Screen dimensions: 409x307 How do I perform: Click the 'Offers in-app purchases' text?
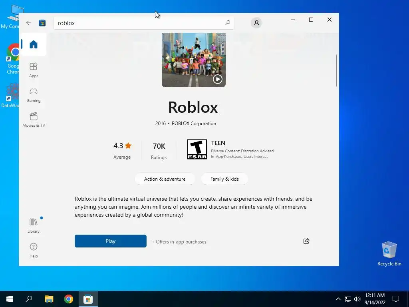click(x=179, y=242)
